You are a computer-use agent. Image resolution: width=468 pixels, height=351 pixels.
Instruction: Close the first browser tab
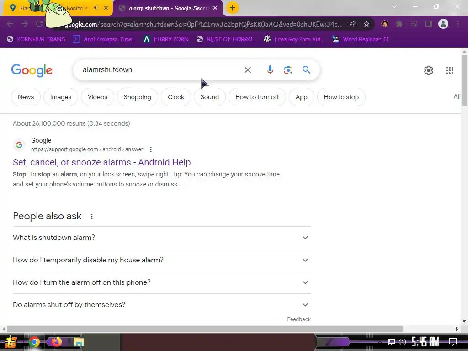[106, 8]
